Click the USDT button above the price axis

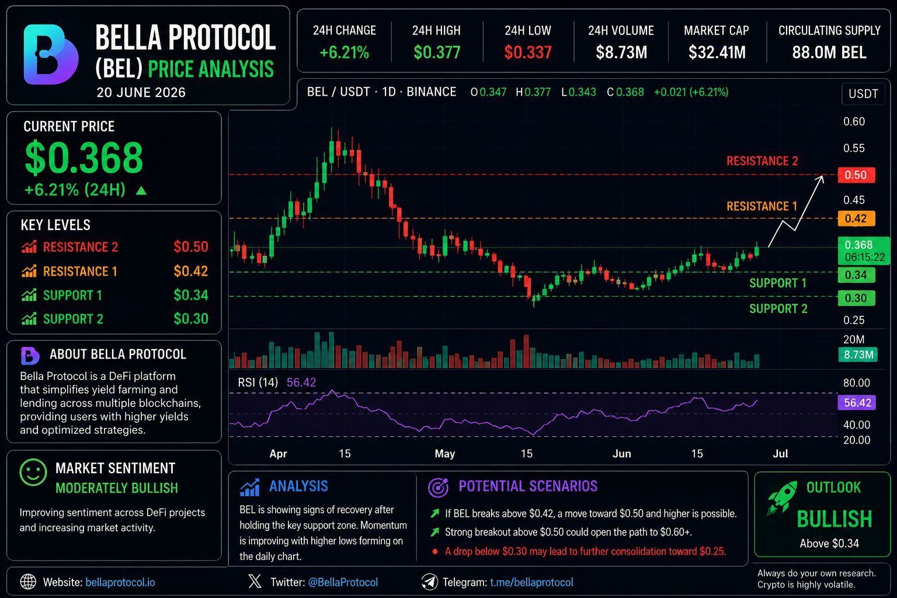click(863, 94)
